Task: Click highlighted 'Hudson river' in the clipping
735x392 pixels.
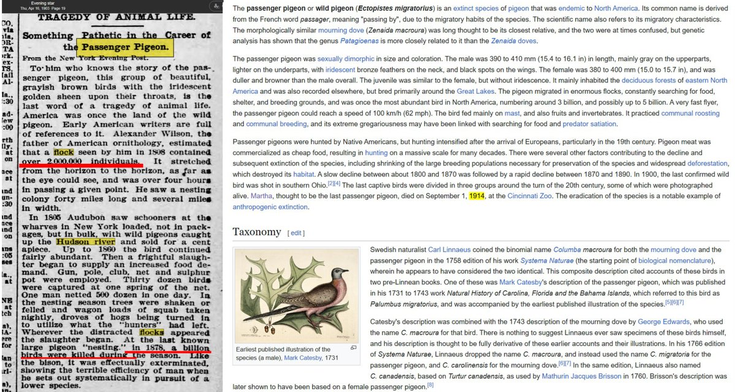Action: coord(85,242)
